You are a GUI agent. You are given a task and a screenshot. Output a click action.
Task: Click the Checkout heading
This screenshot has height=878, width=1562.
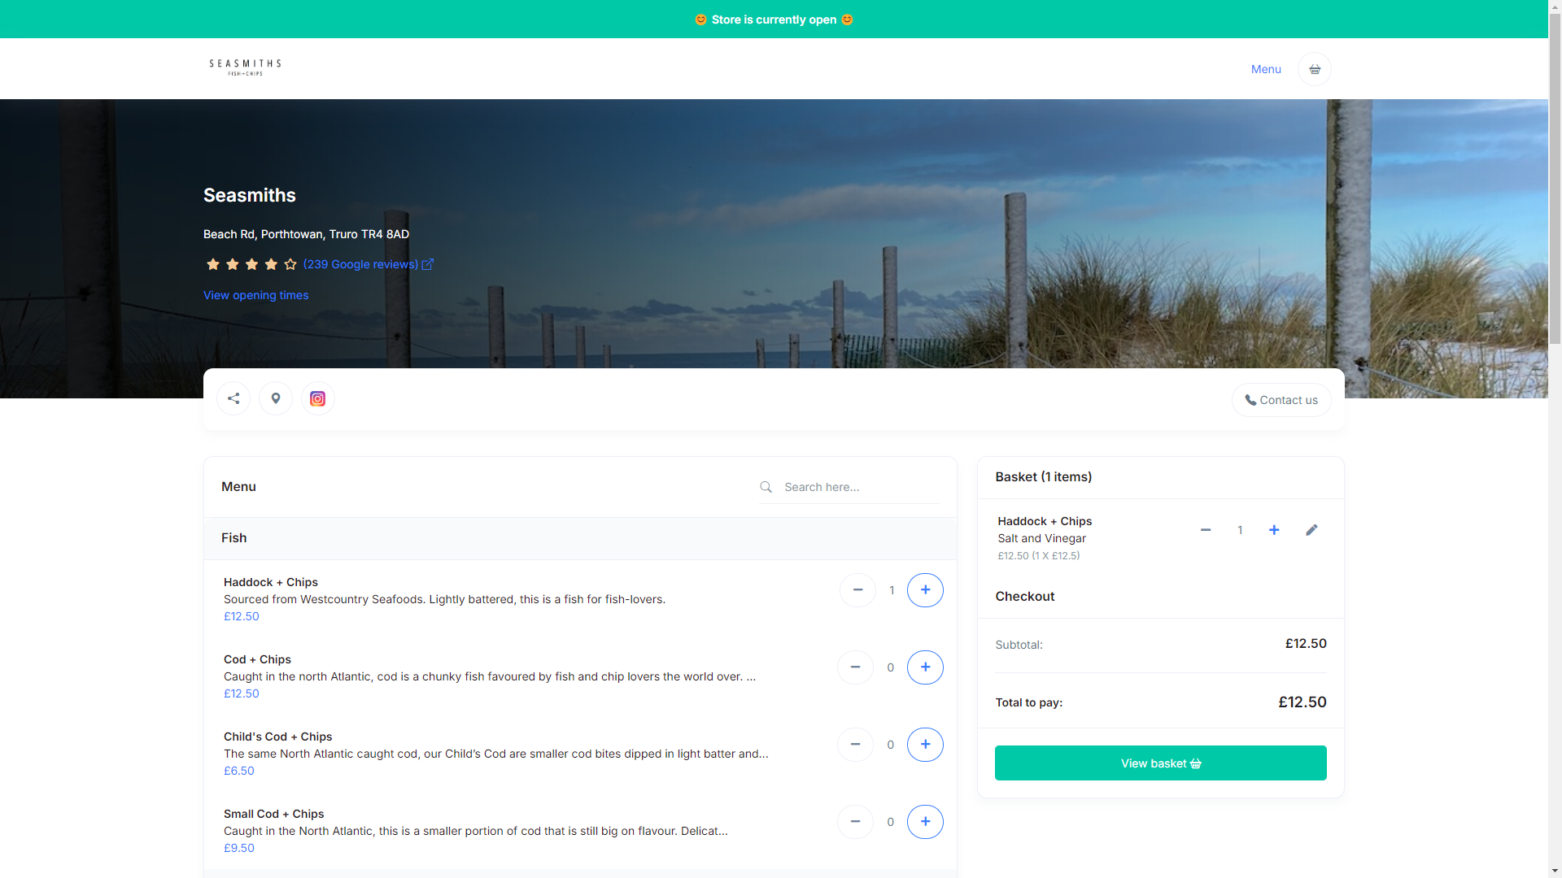1024,597
